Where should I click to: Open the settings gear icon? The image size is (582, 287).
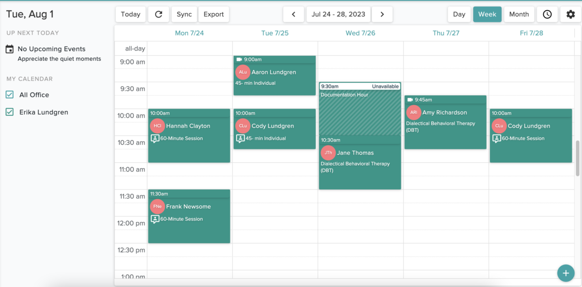coord(570,14)
